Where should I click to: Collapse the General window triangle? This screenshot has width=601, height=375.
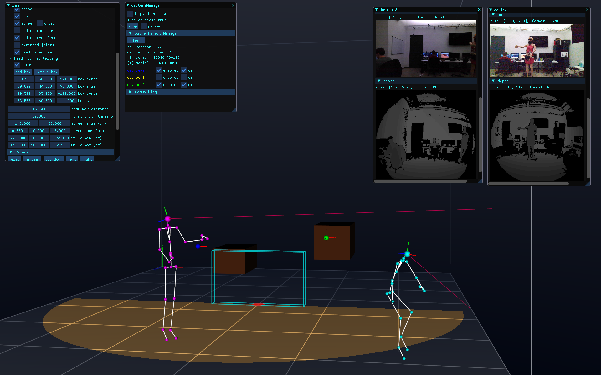tap(8, 5)
